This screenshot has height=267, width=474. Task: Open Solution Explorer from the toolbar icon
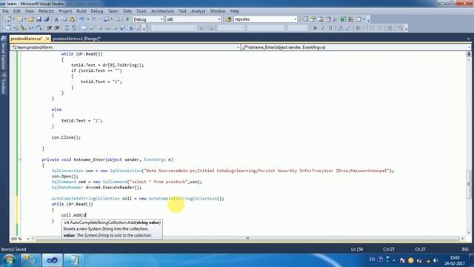pos(305,19)
